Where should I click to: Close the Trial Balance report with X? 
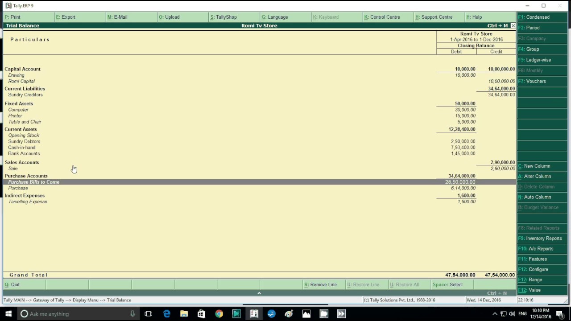[x=513, y=26]
